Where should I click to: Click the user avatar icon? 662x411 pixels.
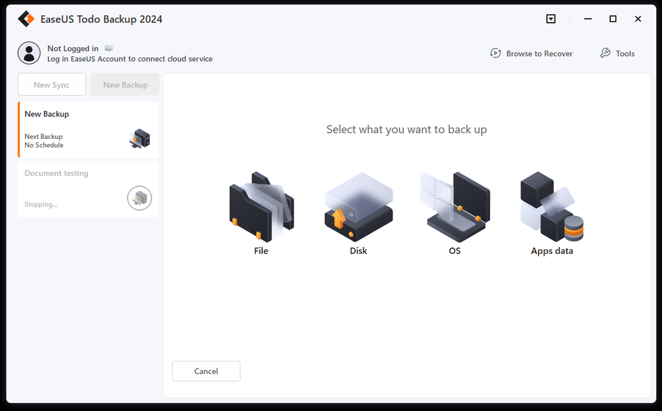click(29, 53)
